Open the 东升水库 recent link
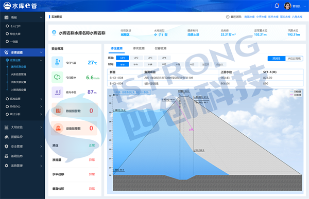 point(273,17)
